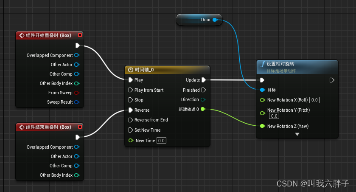This screenshot has width=356, height=192.
Task: Click event diamond icon on 组件开始重叠时 node
Action: tap(22, 35)
